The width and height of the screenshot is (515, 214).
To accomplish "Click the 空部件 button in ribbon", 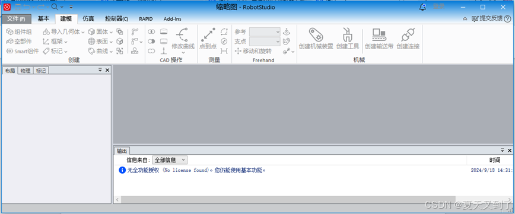I will point(19,41).
